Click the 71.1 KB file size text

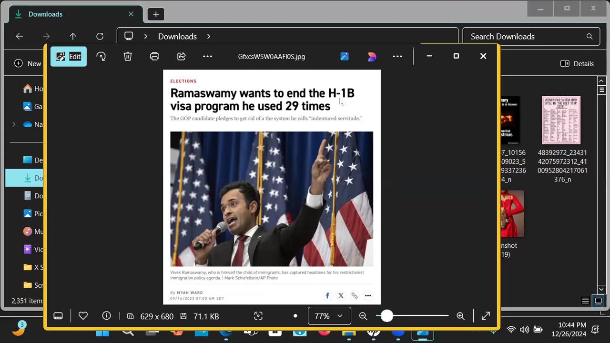coord(206,316)
